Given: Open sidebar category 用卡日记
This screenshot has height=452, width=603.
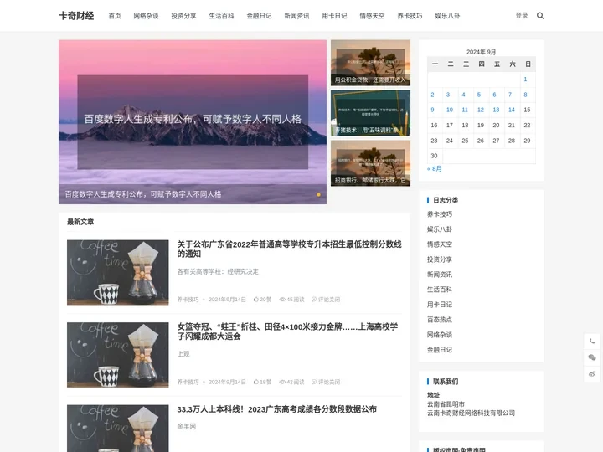Looking at the screenshot, I should tap(440, 305).
